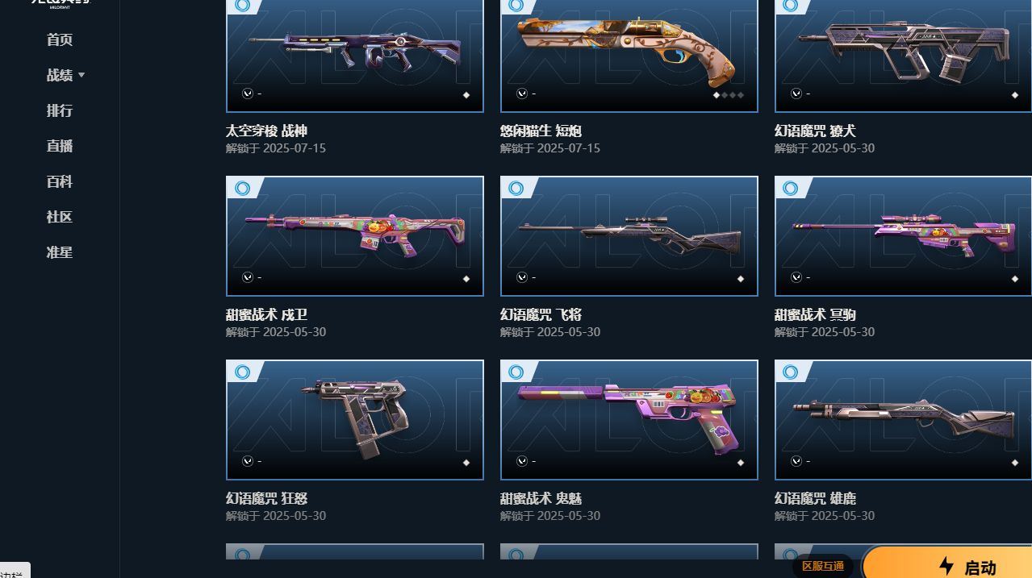Click the 区服互通 badge
This screenshot has width=1032, height=578.
coord(823,566)
